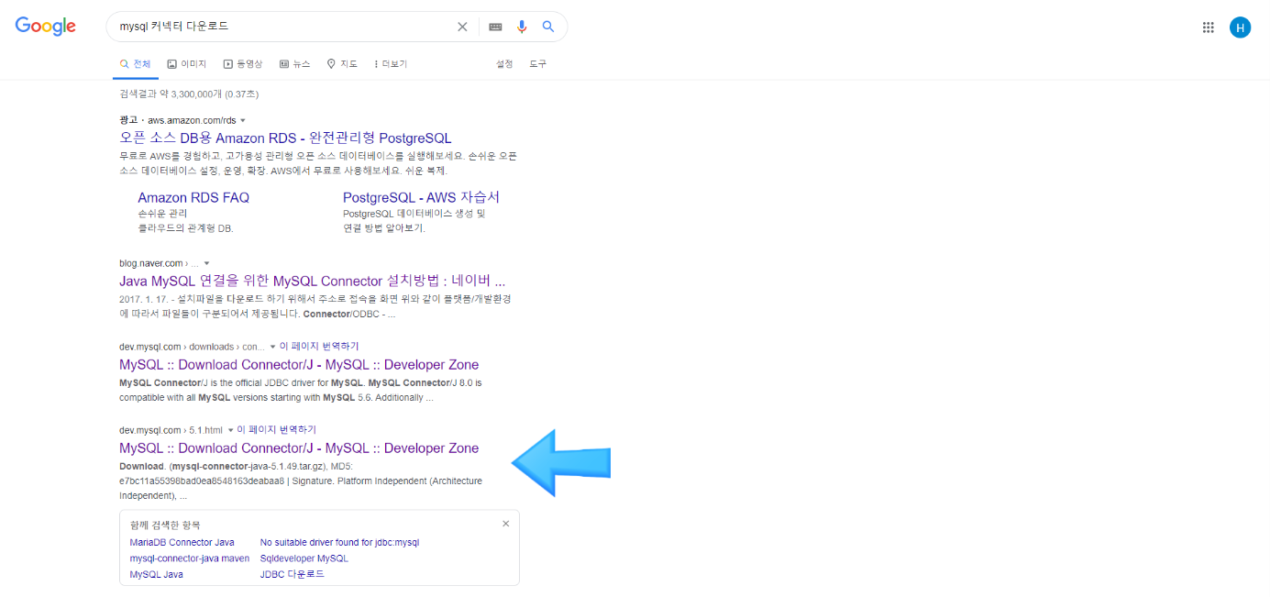Open the Amazon RDS FAQ link

193,197
